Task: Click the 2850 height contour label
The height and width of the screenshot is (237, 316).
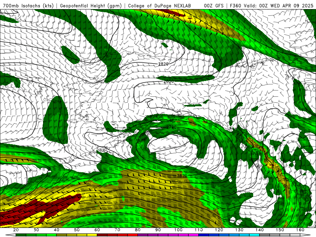Action: 169,81
